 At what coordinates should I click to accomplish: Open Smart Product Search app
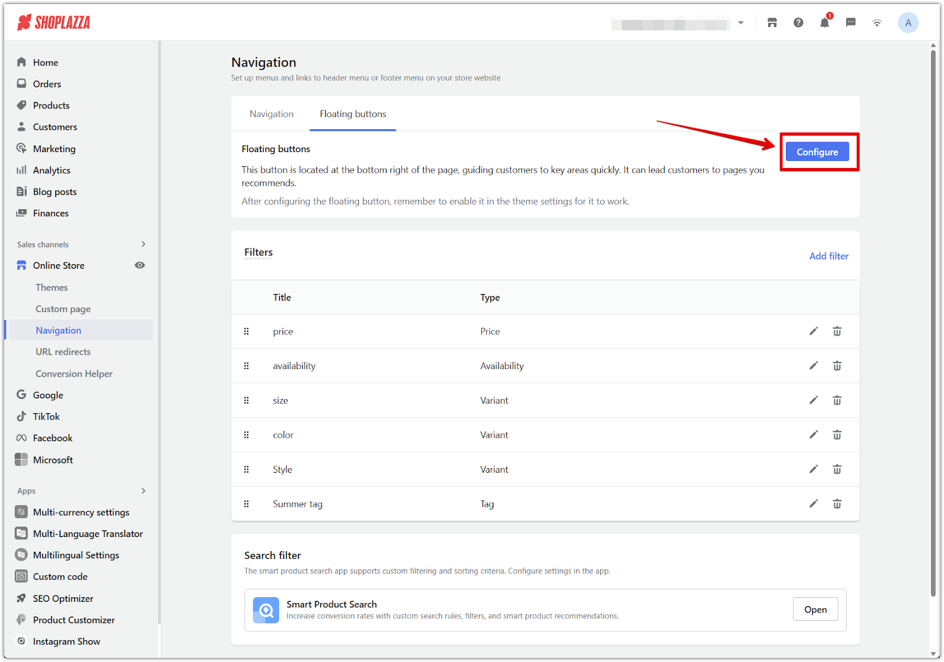coord(815,610)
